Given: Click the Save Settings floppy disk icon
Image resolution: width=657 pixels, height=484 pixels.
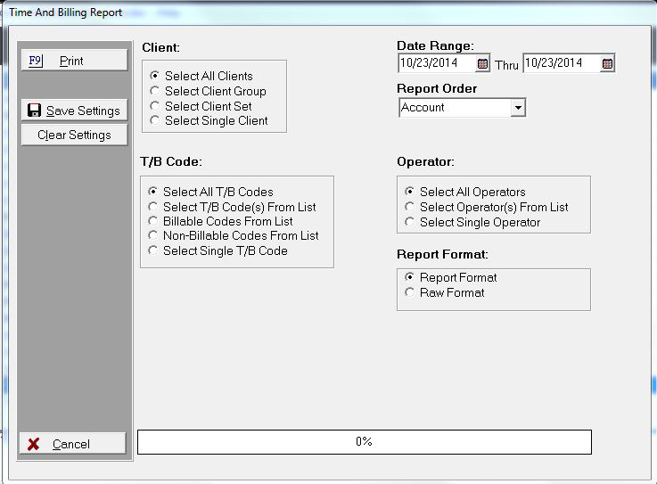Looking at the screenshot, I should click(x=34, y=111).
